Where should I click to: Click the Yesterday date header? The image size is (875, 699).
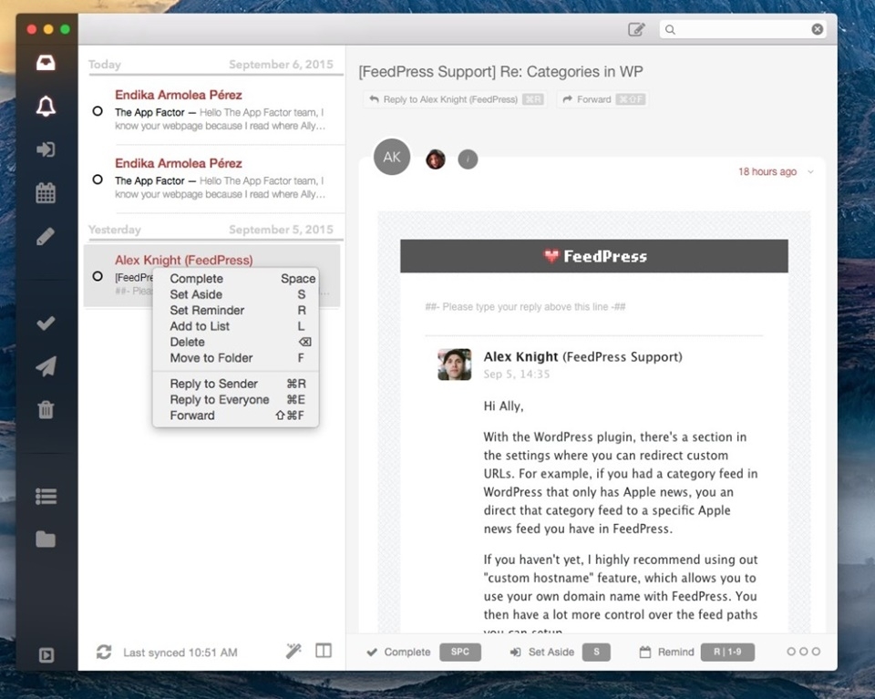click(115, 230)
